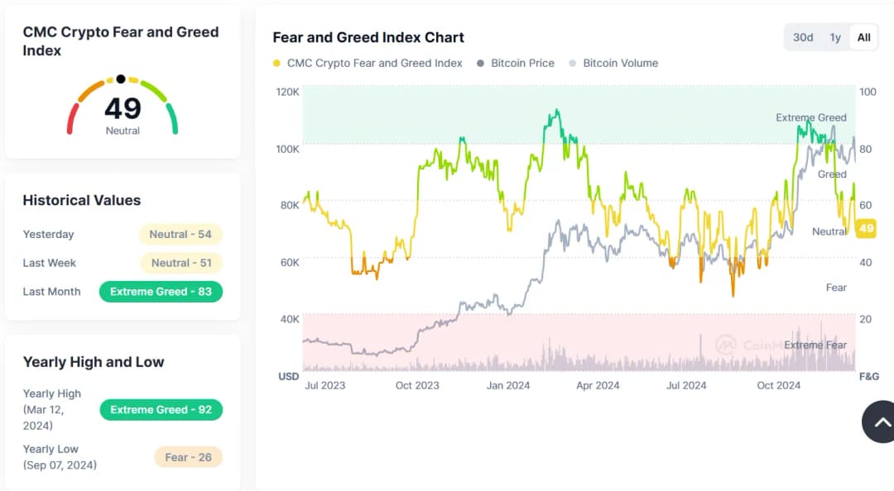Hide the Bitcoin Volume series
Viewport: 894px width, 491px height.
pos(613,63)
